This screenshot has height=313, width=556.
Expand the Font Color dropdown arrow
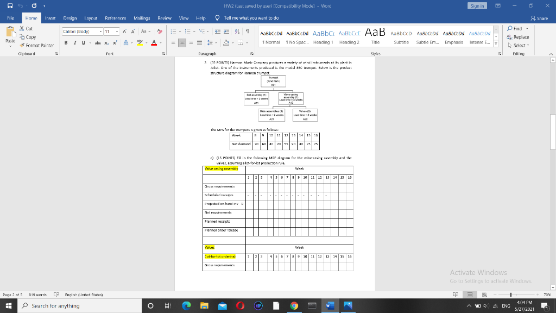point(160,42)
